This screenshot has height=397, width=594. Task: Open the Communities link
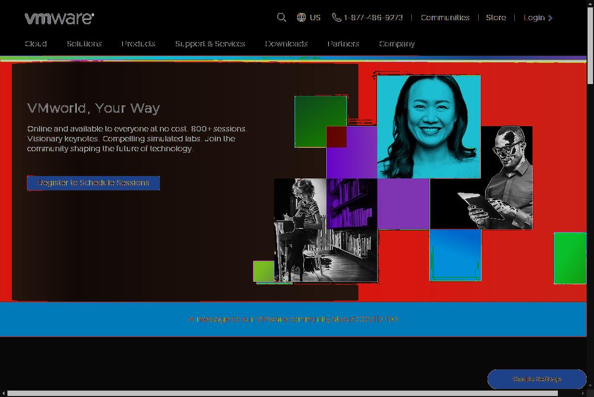click(445, 17)
